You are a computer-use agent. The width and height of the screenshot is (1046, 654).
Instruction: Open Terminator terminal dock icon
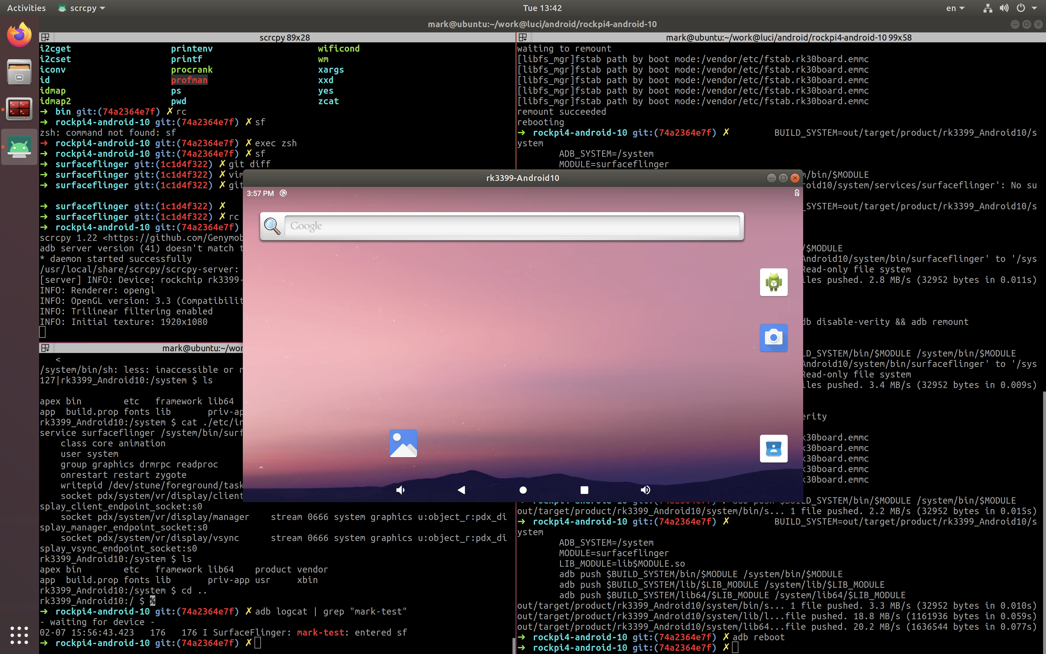(x=19, y=109)
